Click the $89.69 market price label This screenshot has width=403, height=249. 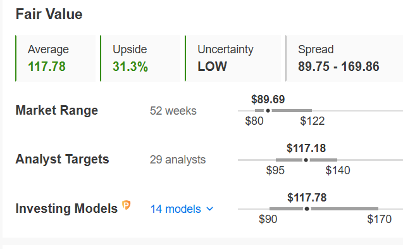[268, 99]
